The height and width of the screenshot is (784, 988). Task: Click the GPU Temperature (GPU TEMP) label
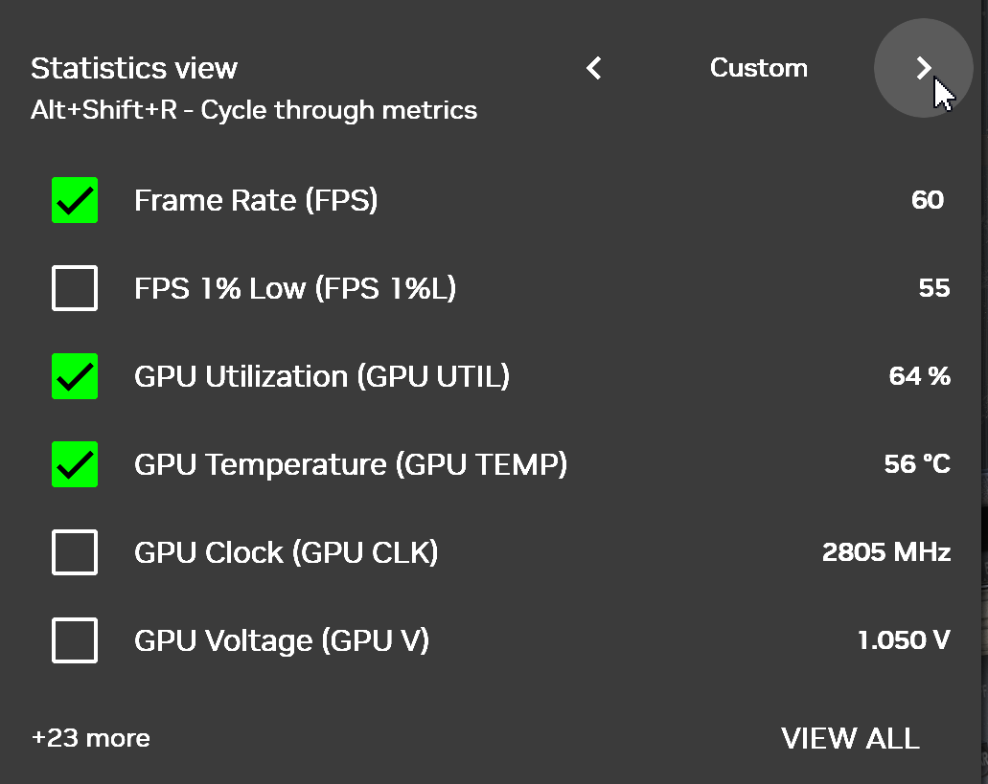(351, 464)
